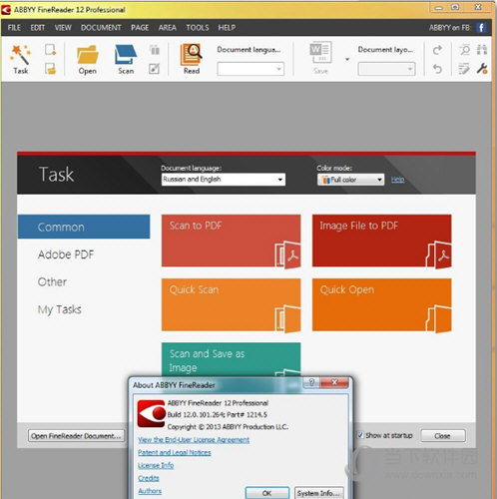Click the System Info button
This screenshot has height=499, width=497.
318,493
